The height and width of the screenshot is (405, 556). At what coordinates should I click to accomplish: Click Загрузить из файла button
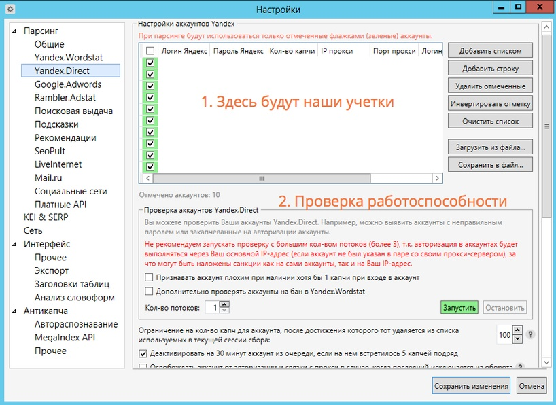(x=490, y=147)
